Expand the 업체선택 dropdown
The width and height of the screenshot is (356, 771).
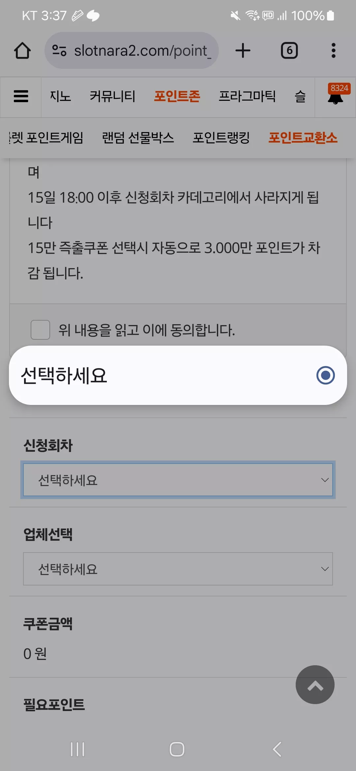pyautogui.click(x=178, y=569)
